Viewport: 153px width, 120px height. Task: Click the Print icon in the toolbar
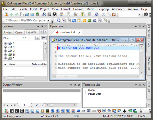(44, 14)
